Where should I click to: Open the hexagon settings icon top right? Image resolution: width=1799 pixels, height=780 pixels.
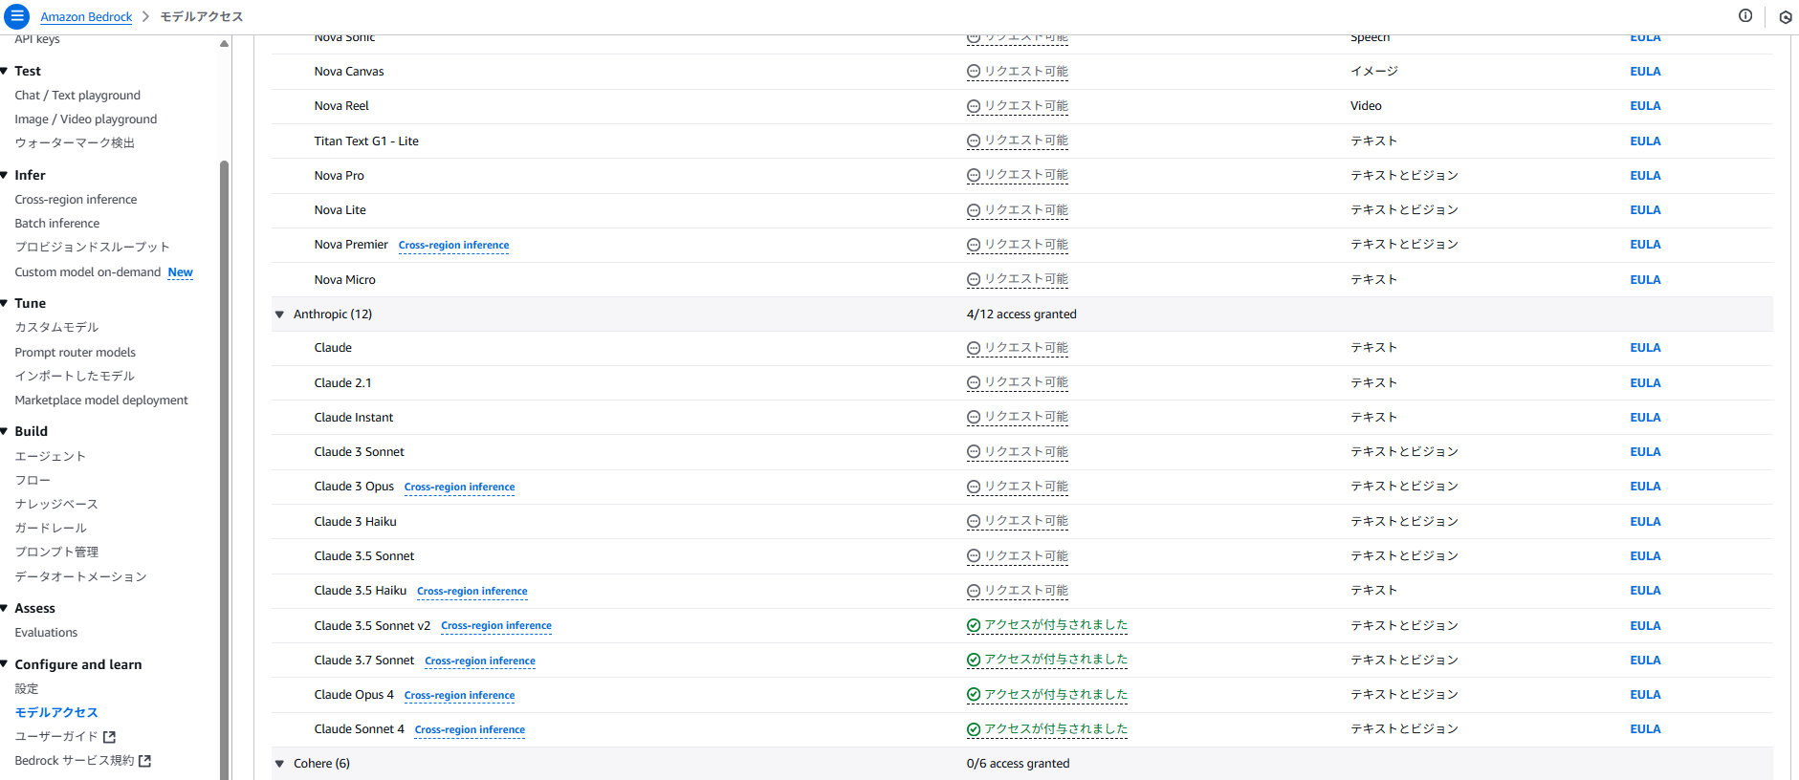[1786, 16]
